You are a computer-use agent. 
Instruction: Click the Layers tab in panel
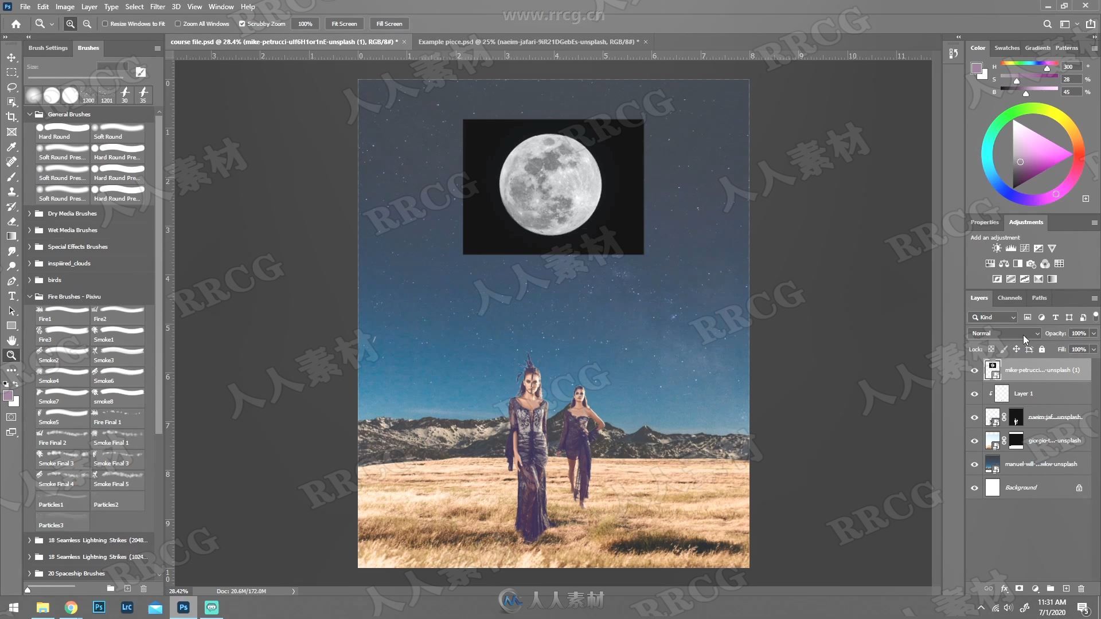[978, 297]
